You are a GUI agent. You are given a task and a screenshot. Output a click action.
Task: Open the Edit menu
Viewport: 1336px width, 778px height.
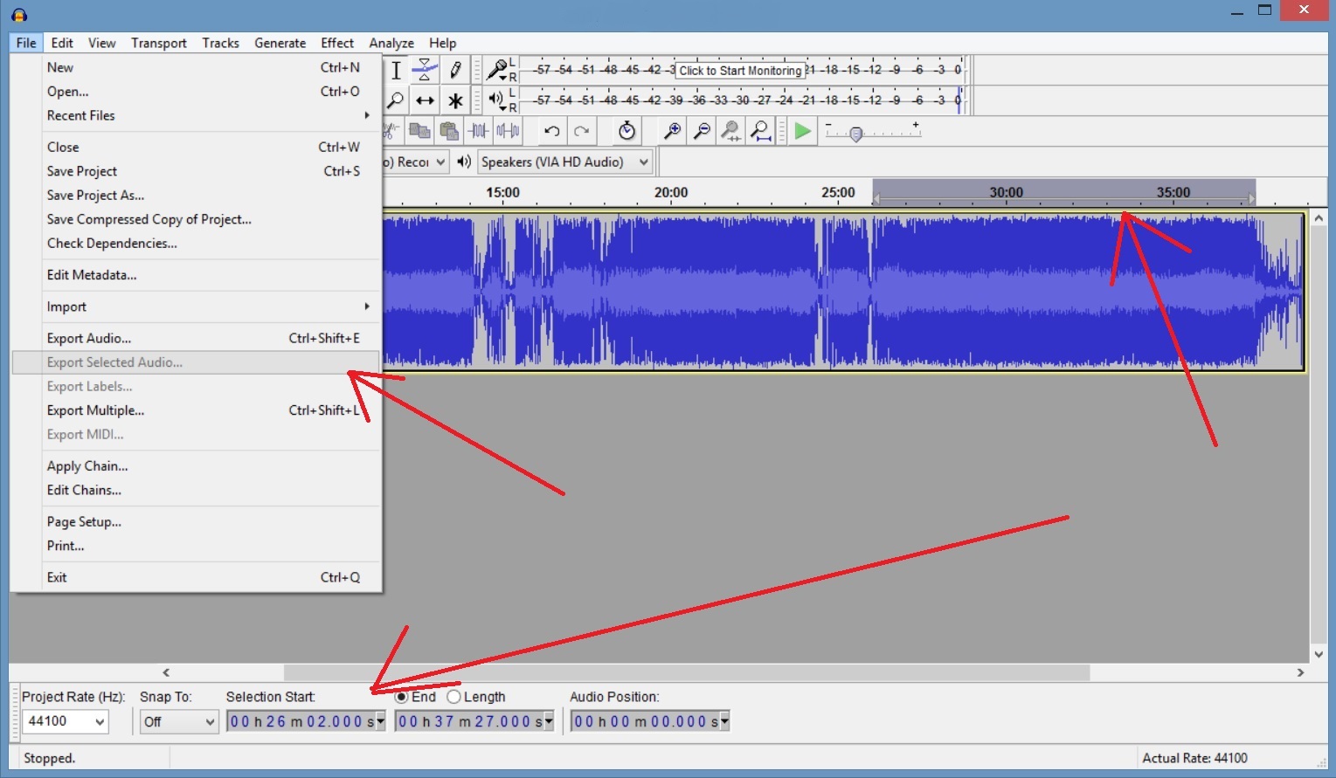coord(62,43)
